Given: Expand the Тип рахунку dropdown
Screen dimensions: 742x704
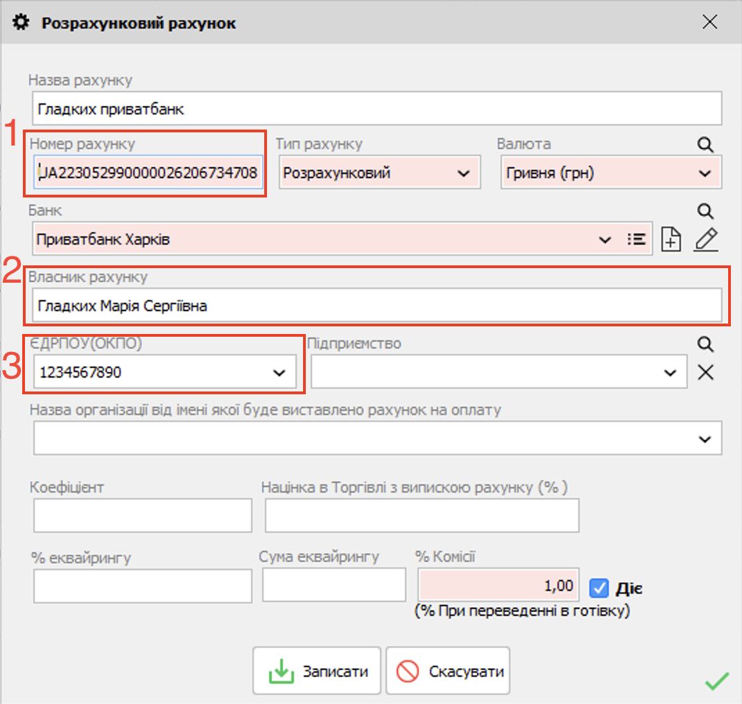Looking at the screenshot, I should click(463, 173).
